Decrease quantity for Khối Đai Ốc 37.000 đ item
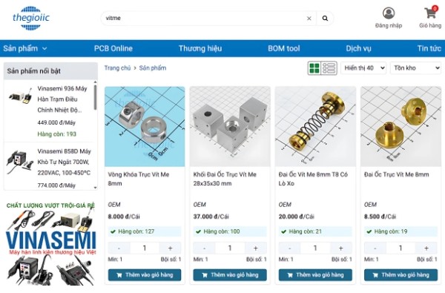 pos(205,248)
